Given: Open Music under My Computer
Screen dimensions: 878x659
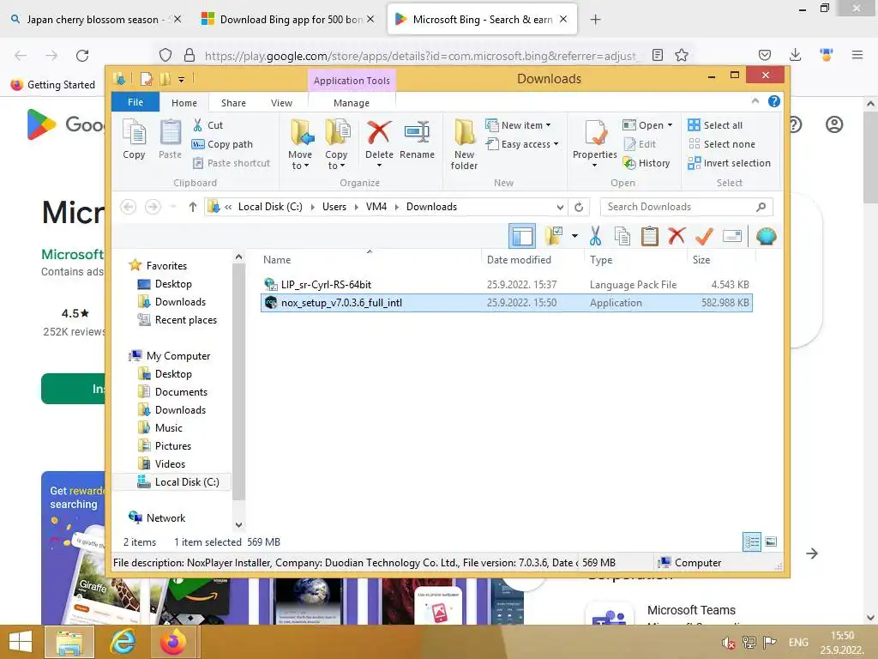Looking at the screenshot, I should (x=169, y=427).
